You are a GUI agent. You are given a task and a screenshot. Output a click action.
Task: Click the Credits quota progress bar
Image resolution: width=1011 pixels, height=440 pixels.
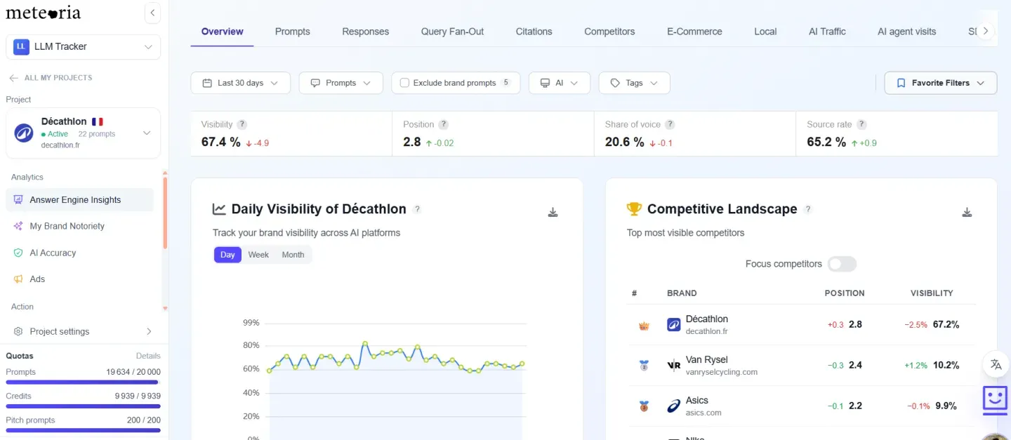tap(83, 406)
